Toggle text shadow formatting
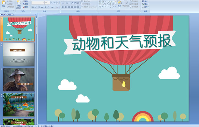Image resolution: width=199 pixels, height=127 pixels. (45, 7)
